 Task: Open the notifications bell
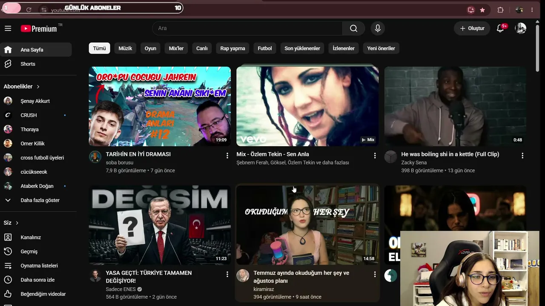pos(501,28)
